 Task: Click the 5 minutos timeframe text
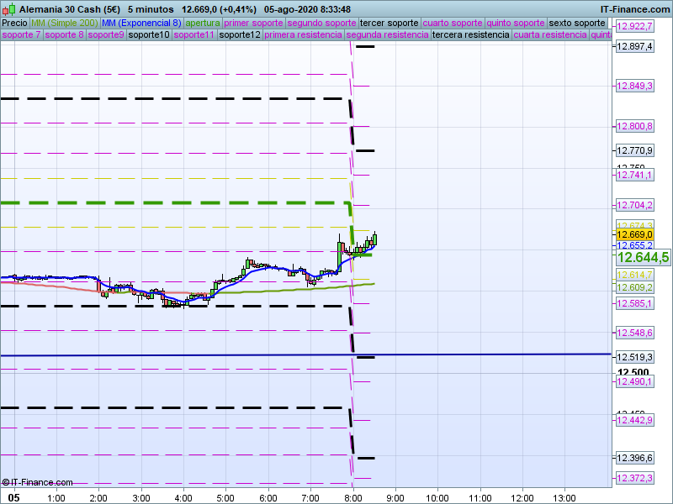point(151,9)
